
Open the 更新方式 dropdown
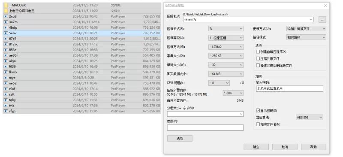[x=306, y=29]
